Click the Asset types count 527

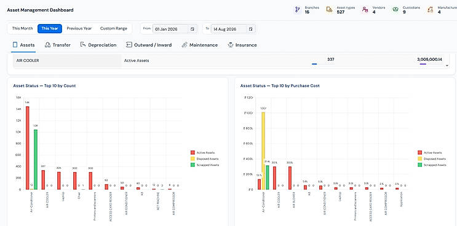pyautogui.click(x=341, y=12)
